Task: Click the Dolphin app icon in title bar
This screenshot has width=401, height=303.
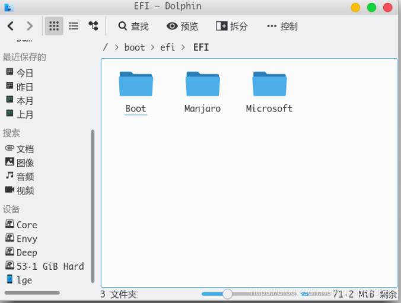Action: pos(9,7)
